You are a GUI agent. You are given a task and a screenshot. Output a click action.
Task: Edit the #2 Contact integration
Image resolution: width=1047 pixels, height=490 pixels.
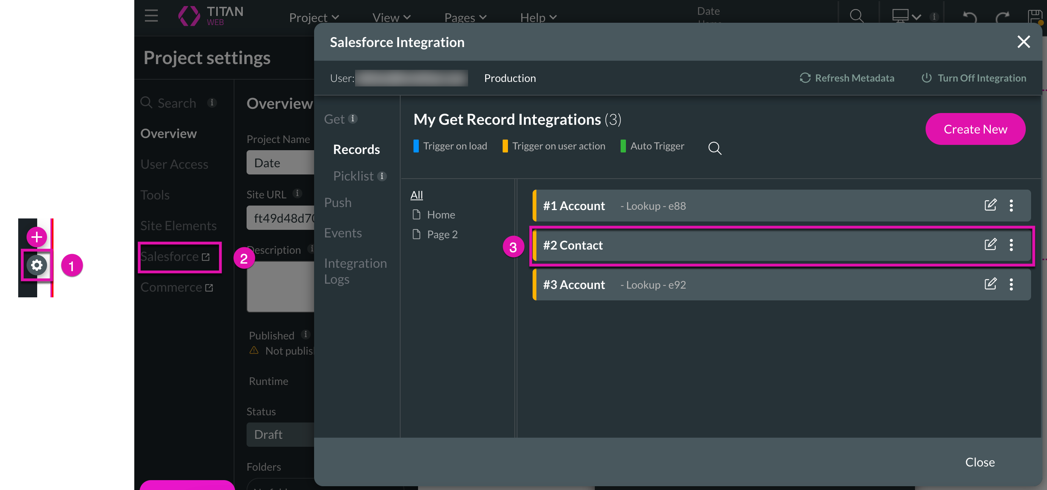[x=990, y=244]
